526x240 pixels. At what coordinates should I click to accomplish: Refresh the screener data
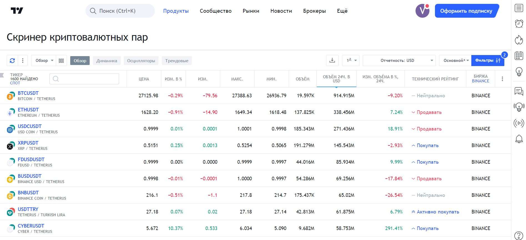pos(12,61)
